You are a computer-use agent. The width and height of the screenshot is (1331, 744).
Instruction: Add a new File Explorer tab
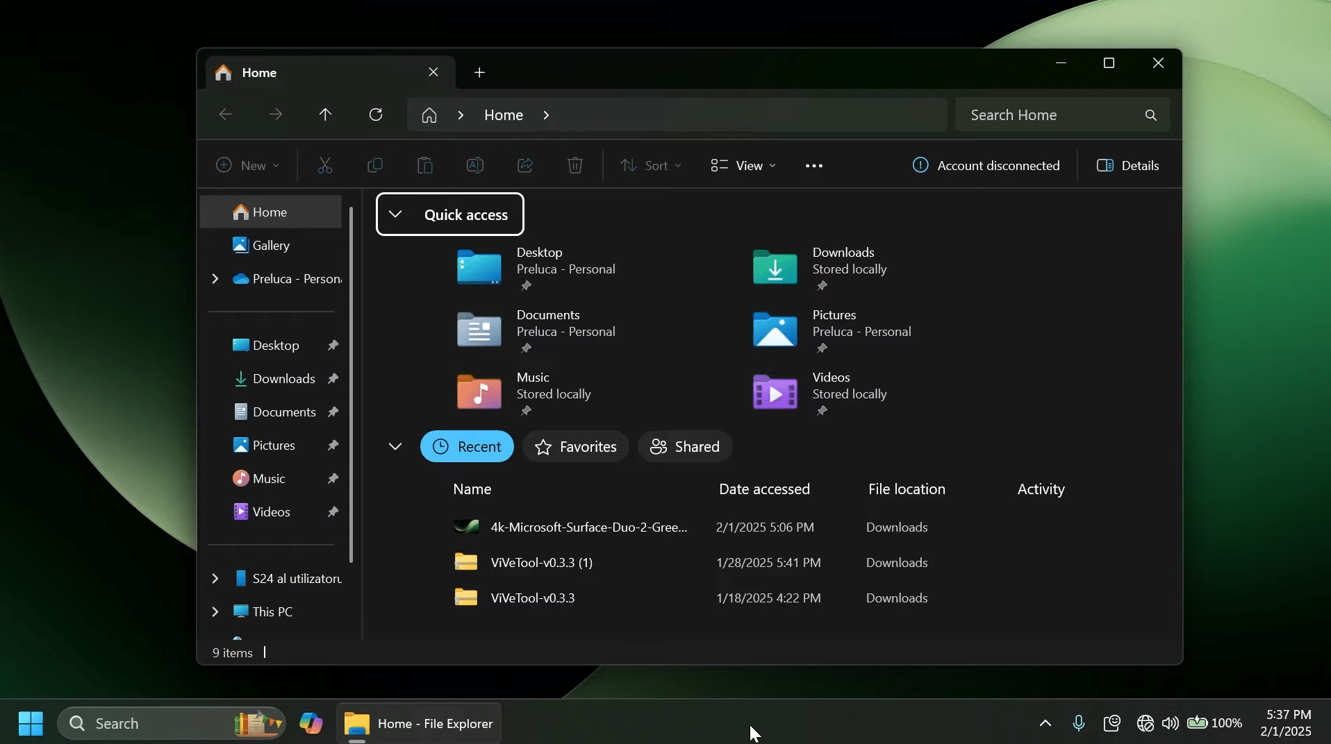479,72
